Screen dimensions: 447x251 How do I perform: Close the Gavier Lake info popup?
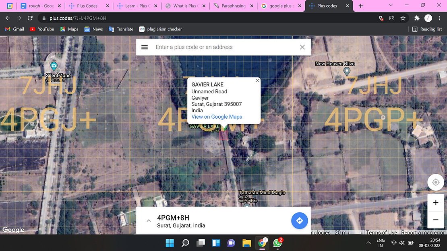[257, 80]
